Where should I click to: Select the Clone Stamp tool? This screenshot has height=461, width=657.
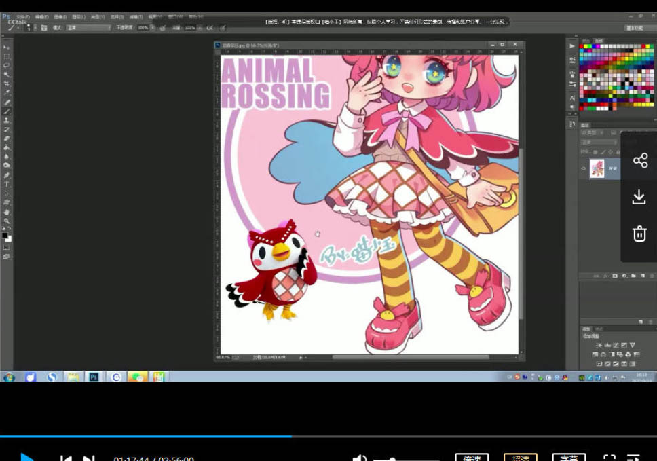(x=6, y=120)
